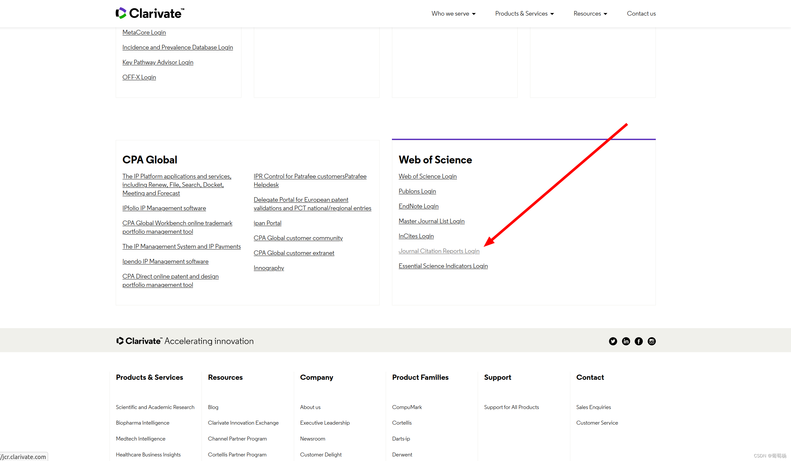Click Essential Science Indicators Login
791x461 pixels.
tap(443, 266)
